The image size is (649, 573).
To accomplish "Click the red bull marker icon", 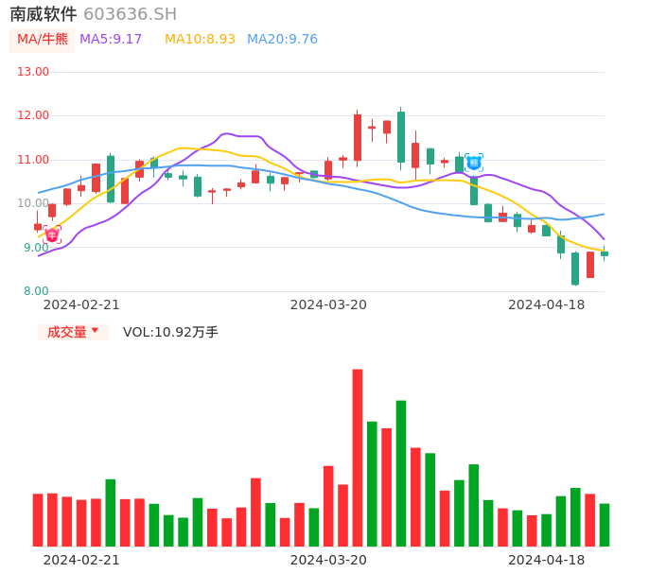I will click(52, 235).
